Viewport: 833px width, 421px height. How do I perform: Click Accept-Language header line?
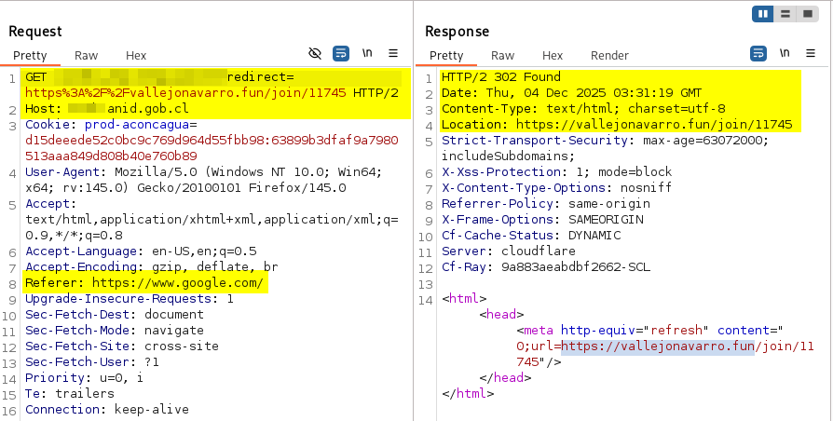pos(141,251)
